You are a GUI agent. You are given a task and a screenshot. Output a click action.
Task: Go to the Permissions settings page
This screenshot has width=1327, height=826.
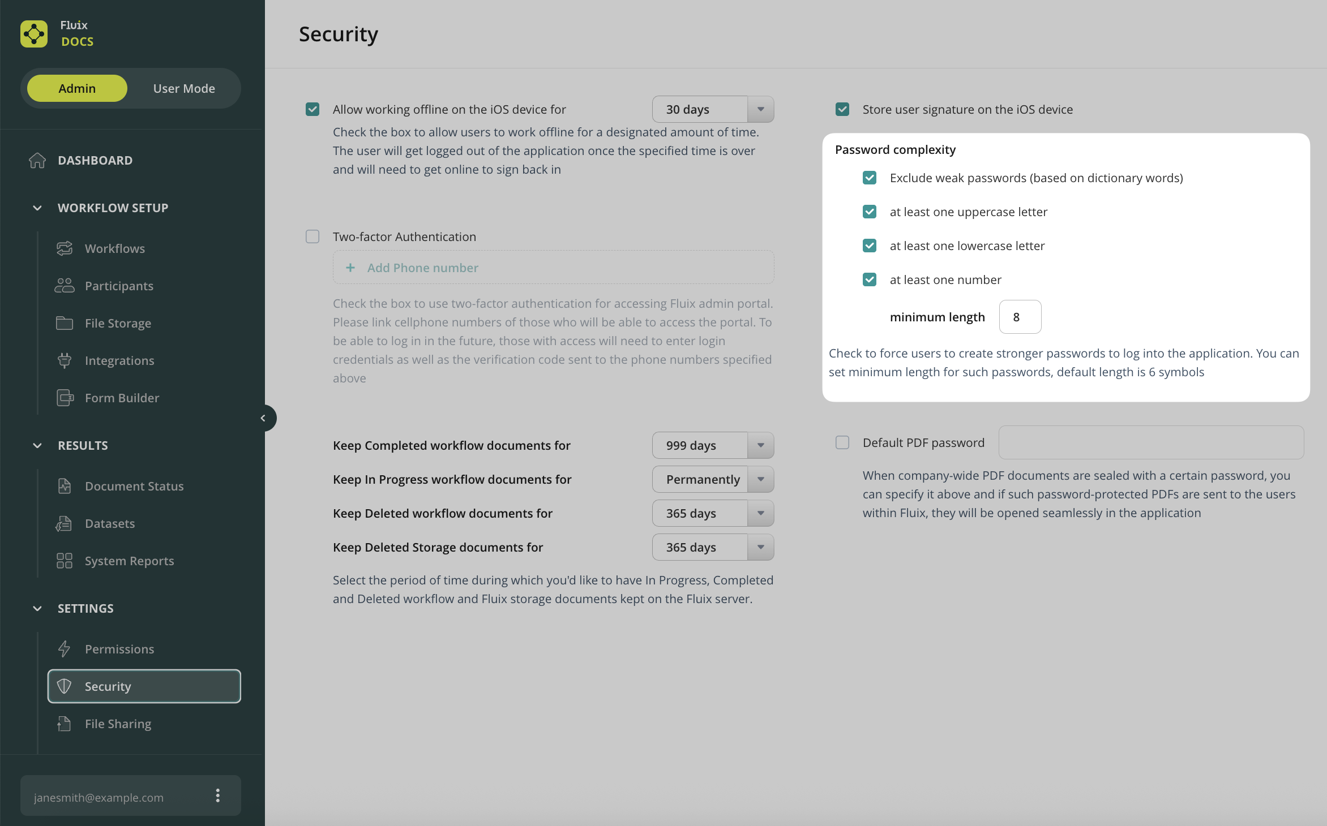(119, 649)
